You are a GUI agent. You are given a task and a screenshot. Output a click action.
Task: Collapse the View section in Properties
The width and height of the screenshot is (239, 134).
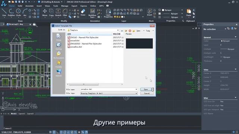click(x=236, y=69)
